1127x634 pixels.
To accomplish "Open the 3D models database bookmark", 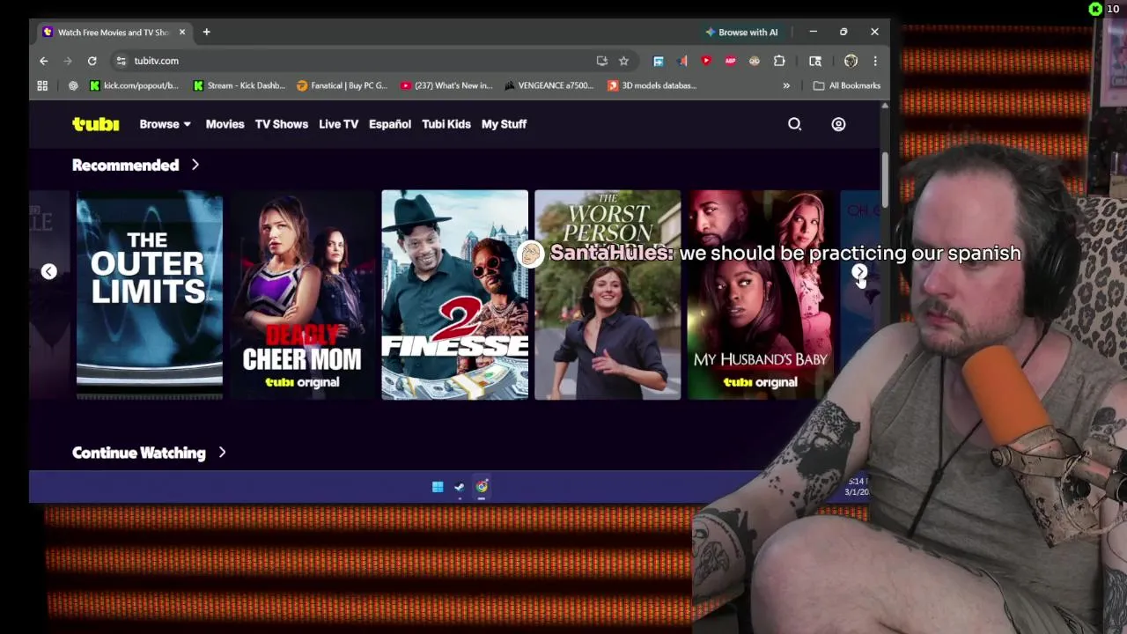I will pos(652,85).
